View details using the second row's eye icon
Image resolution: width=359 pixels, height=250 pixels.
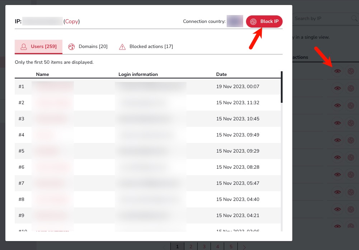pos(337,88)
